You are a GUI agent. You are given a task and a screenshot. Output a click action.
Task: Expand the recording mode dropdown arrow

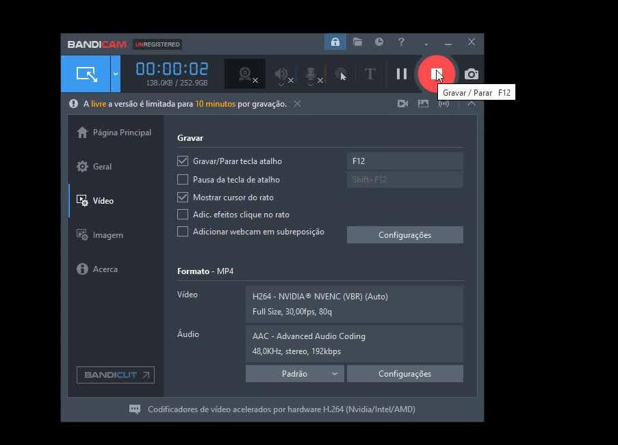(x=116, y=74)
